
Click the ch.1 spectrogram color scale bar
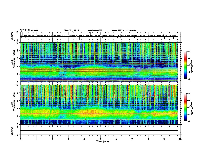[x=186, y=65]
